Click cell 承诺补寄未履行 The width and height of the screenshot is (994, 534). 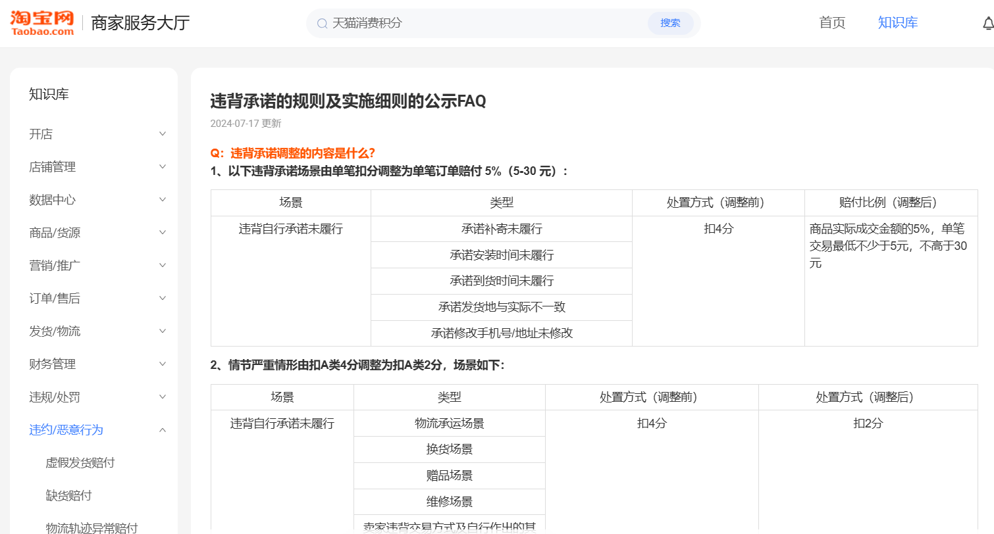coord(502,229)
